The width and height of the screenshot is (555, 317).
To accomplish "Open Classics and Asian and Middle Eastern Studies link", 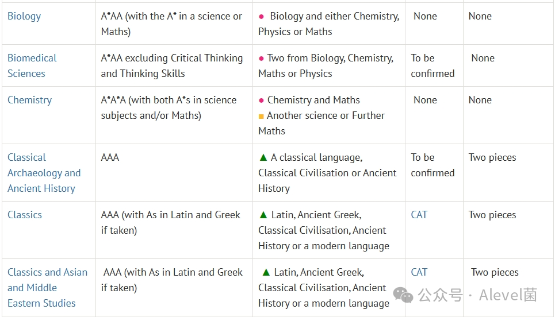I will [x=47, y=288].
